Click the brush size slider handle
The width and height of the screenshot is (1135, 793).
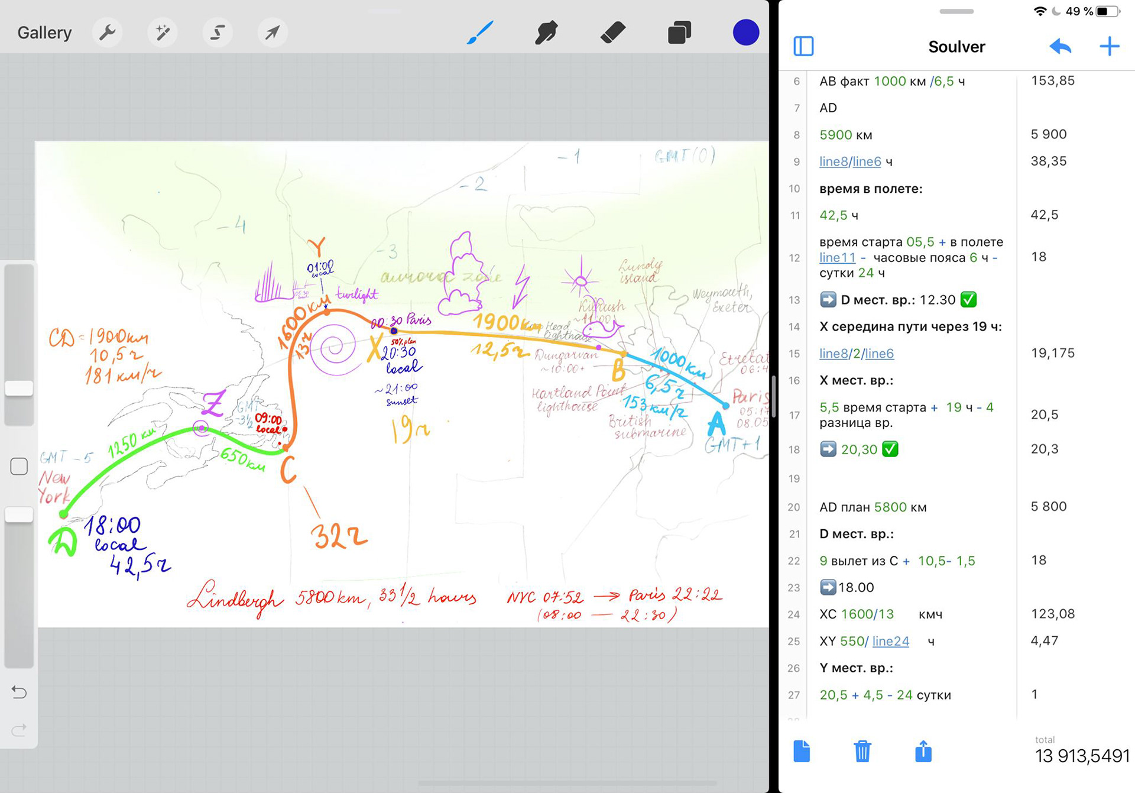coord(19,389)
